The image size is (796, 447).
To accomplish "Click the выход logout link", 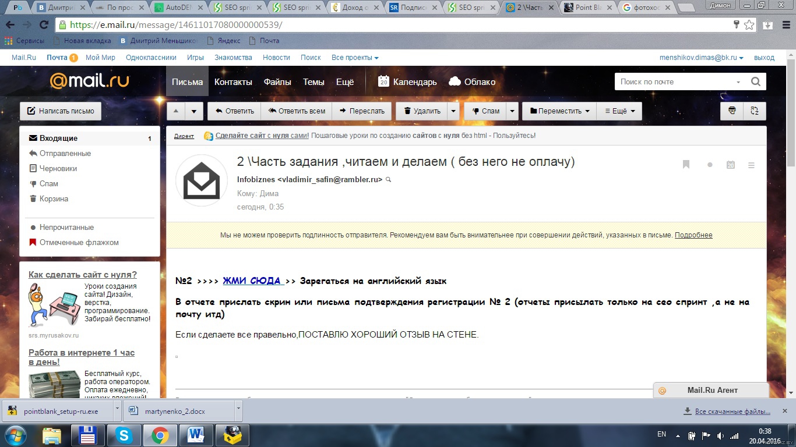I will (x=764, y=58).
